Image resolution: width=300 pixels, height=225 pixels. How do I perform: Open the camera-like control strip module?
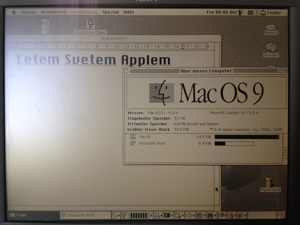tap(222, 215)
